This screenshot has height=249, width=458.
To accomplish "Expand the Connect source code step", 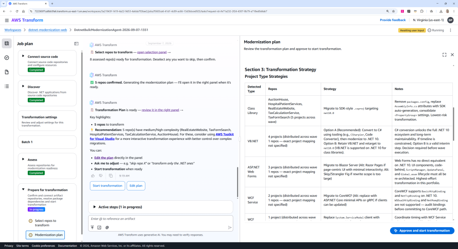I will (23, 56).
